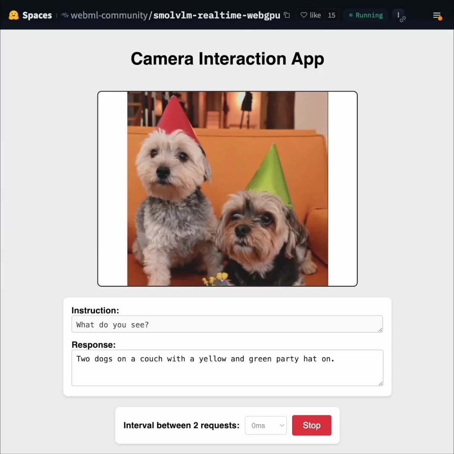Click the Hugging Face emoji logo
Image resolution: width=454 pixels, height=454 pixels.
(x=14, y=15)
